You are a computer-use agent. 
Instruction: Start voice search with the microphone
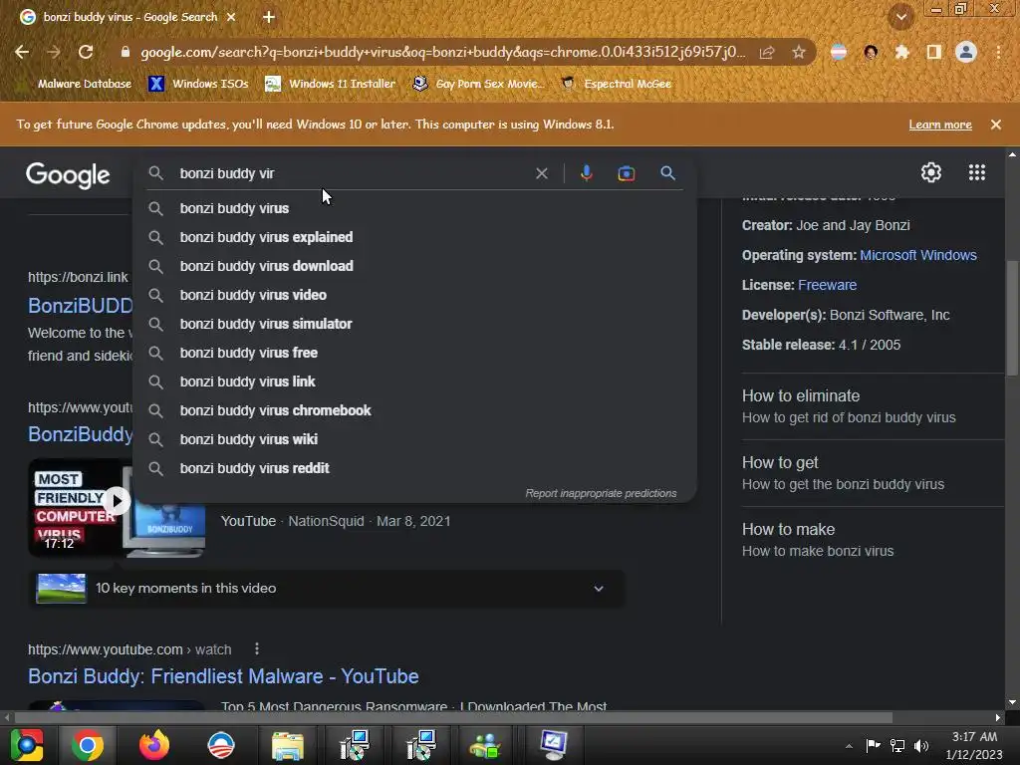(586, 173)
